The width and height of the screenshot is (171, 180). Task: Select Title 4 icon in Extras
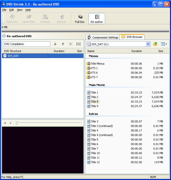click(x=89, y=130)
